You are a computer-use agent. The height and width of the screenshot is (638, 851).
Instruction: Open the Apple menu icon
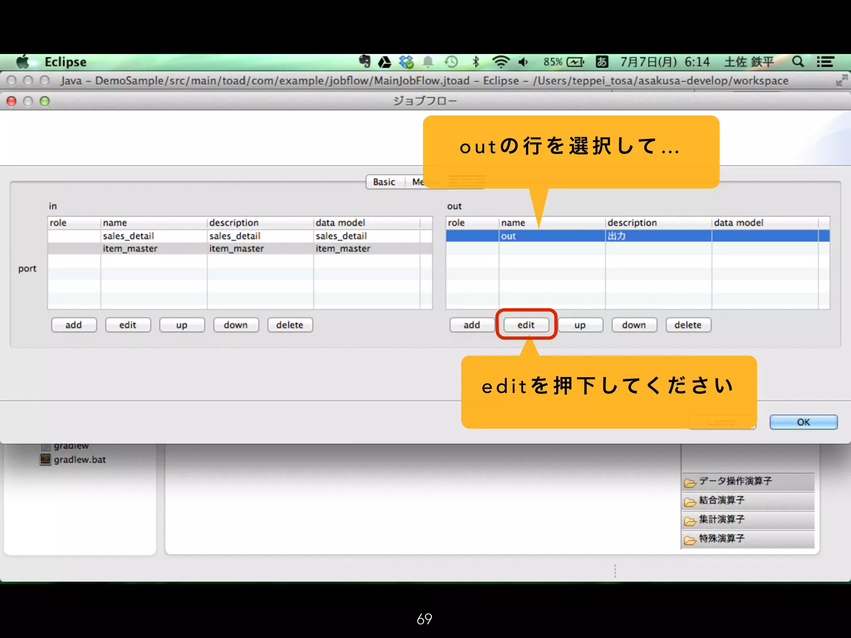pyautogui.click(x=24, y=62)
